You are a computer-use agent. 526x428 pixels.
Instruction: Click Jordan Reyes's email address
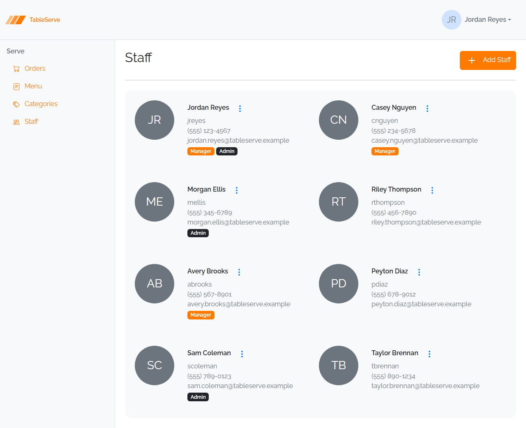click(x=238, y=141)
